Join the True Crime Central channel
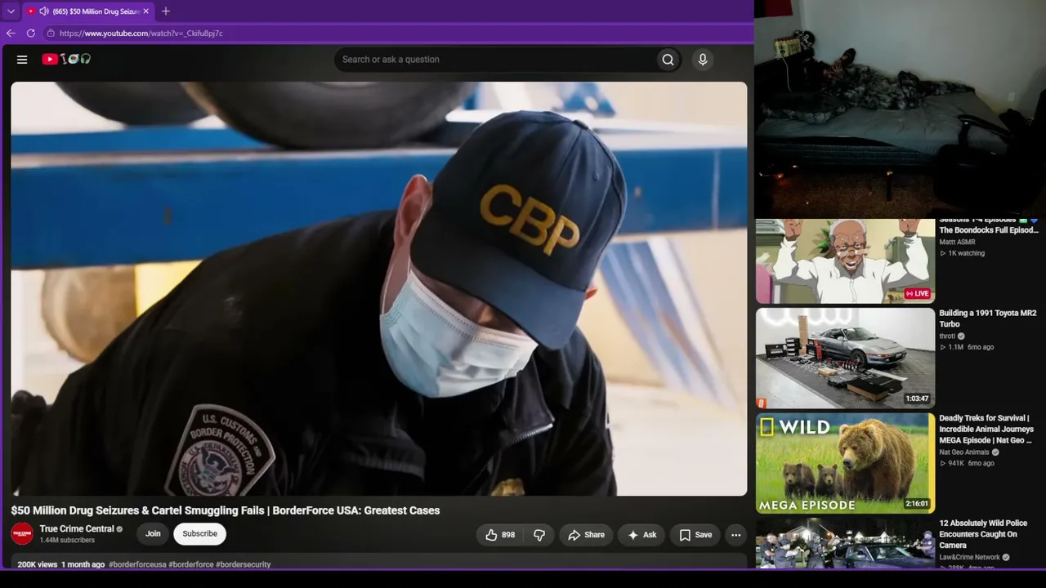Viewport: 1046px width, 588px height. tap(153, 534)
